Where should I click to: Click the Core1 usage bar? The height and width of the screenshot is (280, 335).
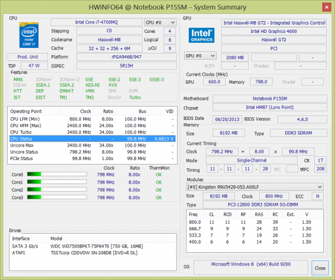pyautogui.click(x=57, y=182)
